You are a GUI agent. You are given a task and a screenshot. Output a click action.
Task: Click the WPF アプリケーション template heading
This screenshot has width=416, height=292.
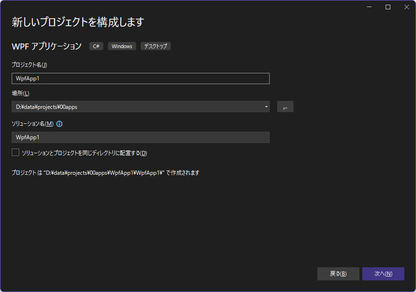point(46,46)
